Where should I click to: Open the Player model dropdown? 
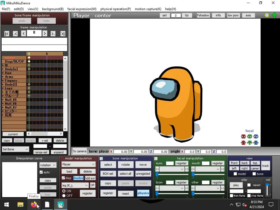(x=78, y=164)
